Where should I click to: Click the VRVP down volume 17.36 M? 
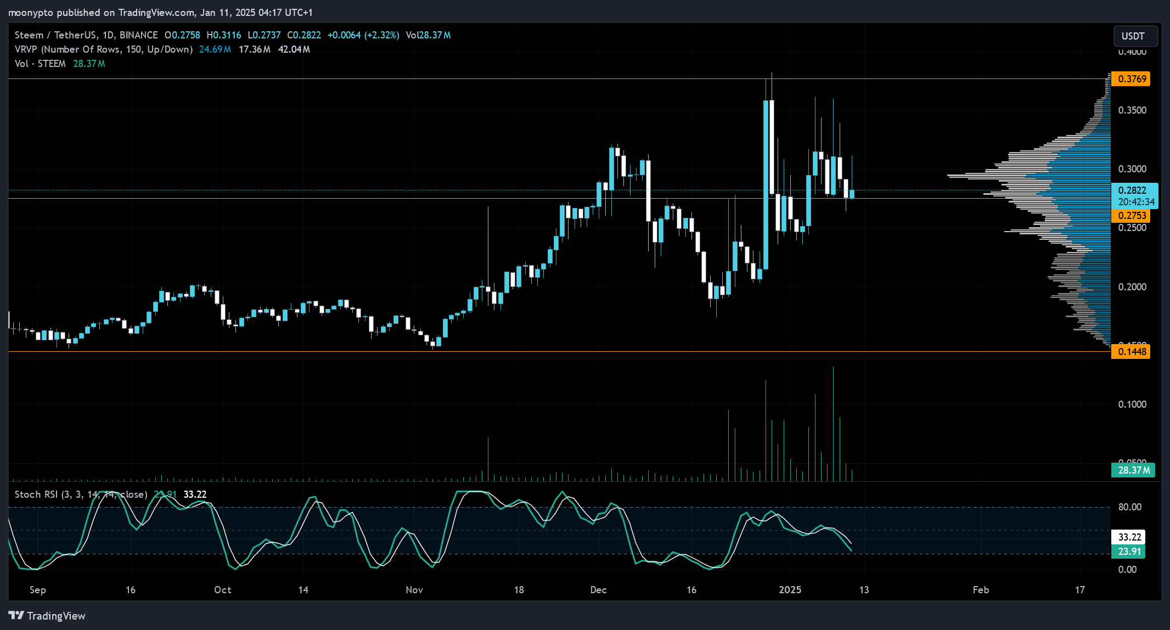[x=255, y=49]
